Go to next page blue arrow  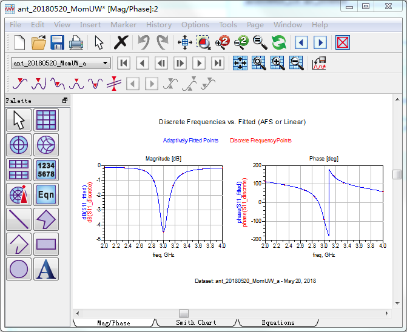coord(320,42)
